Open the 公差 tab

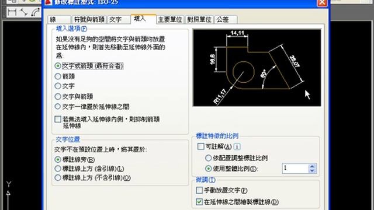226,19
